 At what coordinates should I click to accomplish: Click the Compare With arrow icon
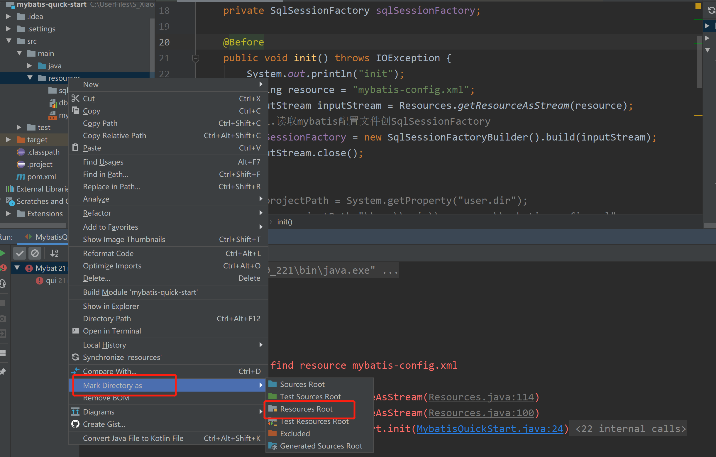pyautogui.click(x=75, y=371)
